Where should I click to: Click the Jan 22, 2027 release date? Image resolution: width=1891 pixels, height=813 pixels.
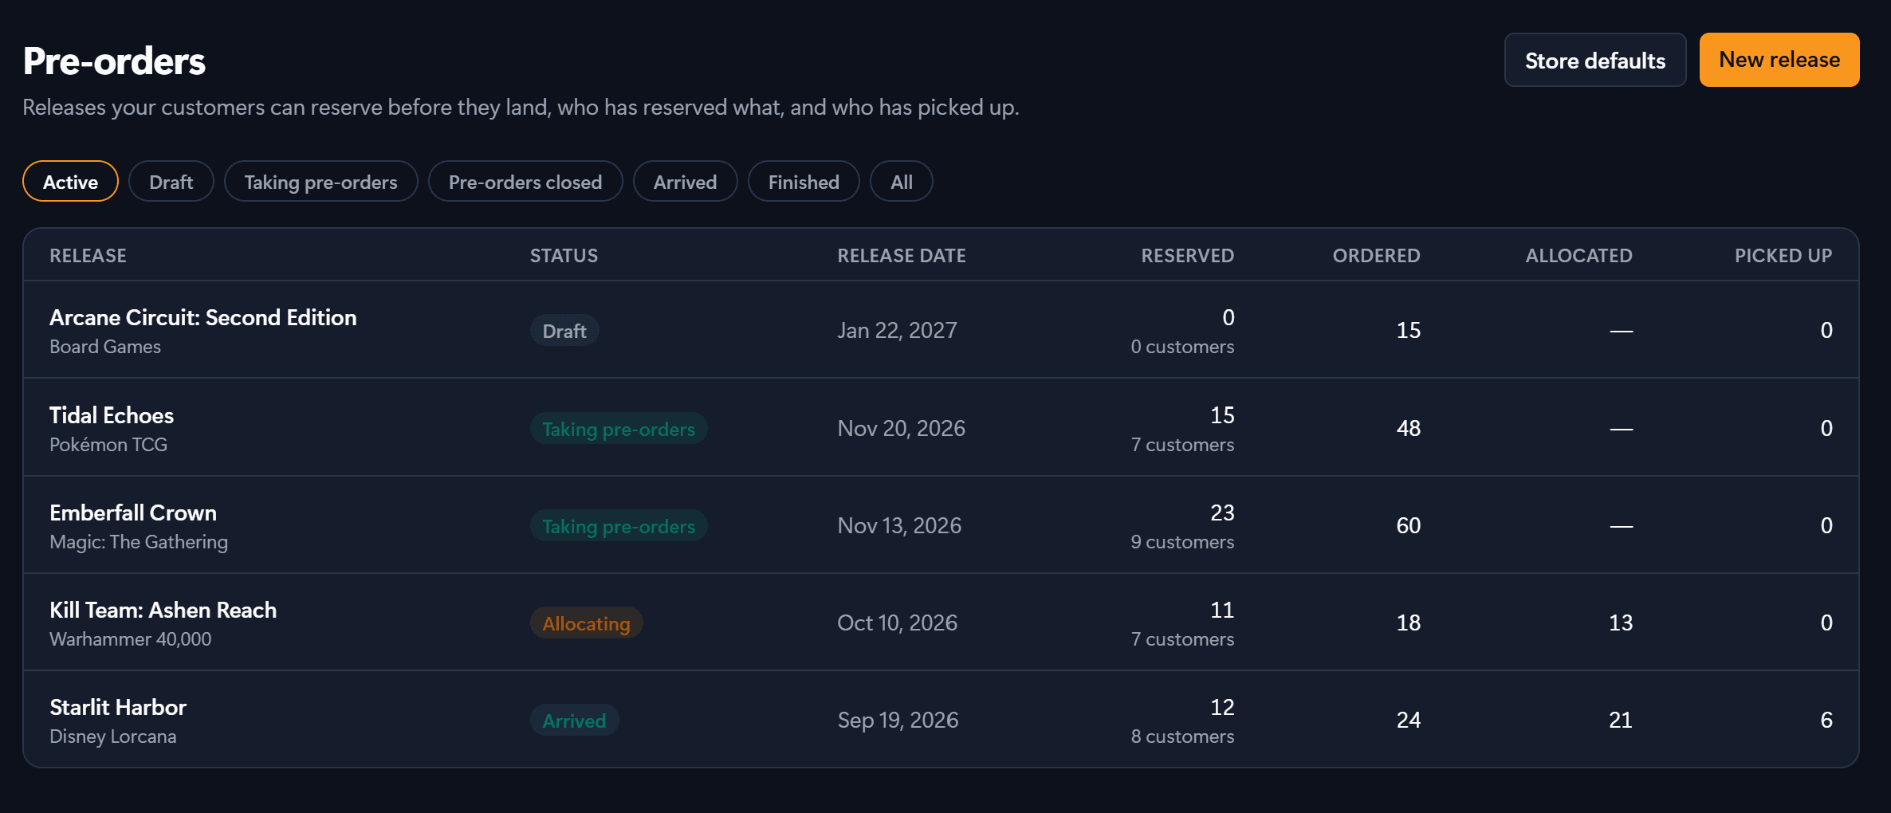(x=897, y=330)
